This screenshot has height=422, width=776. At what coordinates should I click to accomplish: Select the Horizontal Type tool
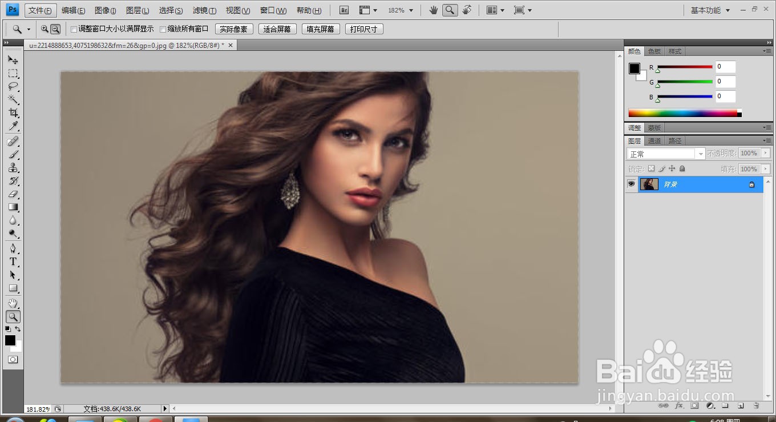click(13, 262)
